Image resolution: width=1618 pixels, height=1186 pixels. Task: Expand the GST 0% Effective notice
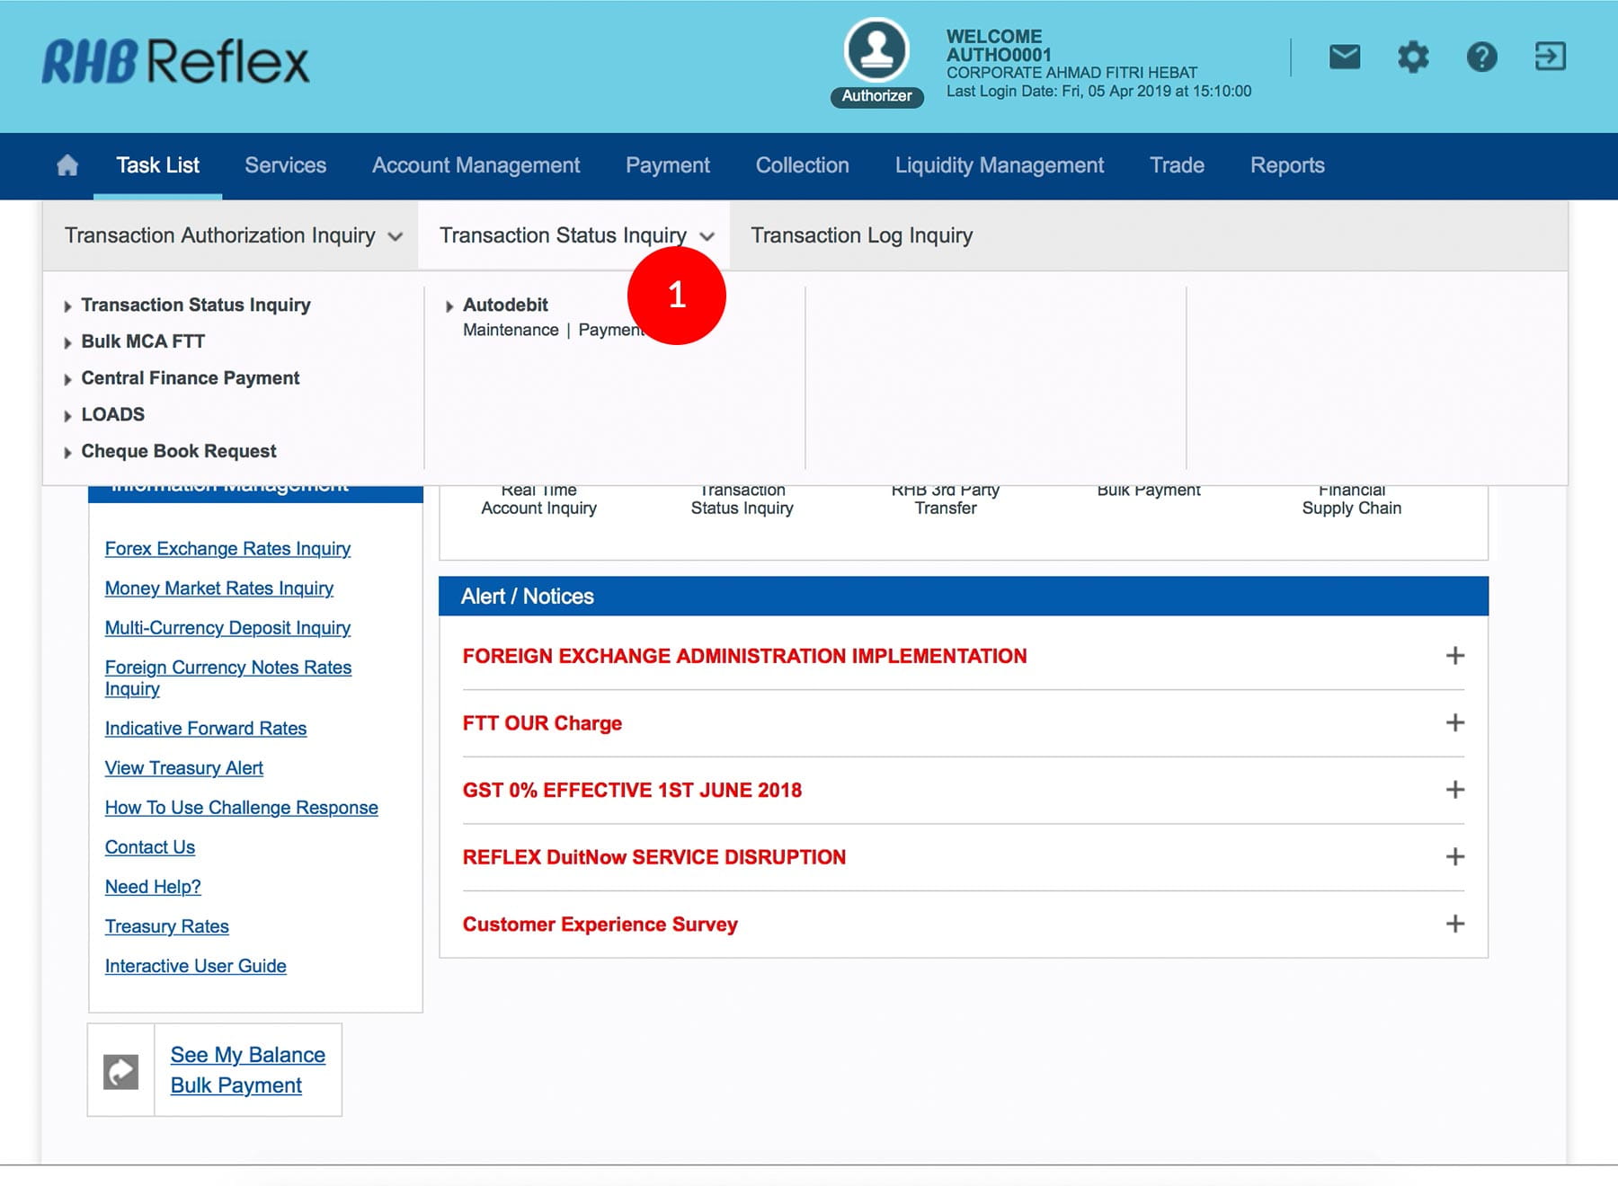tap(1454, 790)
